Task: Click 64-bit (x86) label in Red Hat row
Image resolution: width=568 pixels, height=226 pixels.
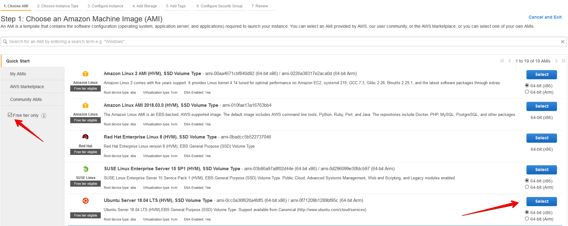Action: tap(541, 149)
